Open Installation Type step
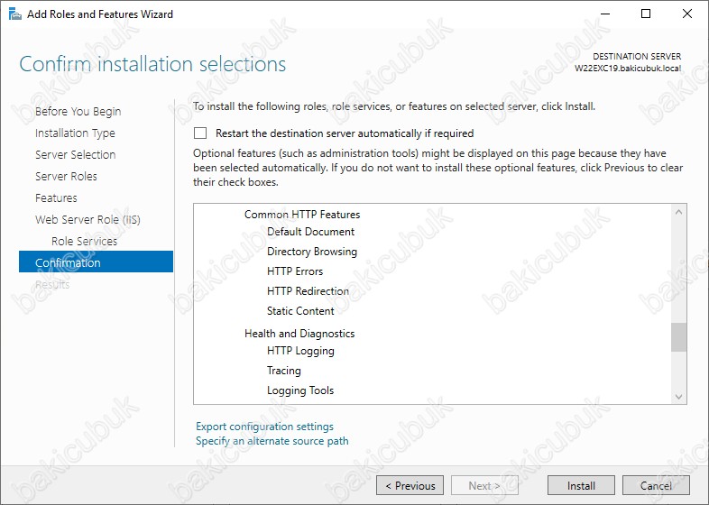Screen dimensions: 709x505 click(75, 133)
